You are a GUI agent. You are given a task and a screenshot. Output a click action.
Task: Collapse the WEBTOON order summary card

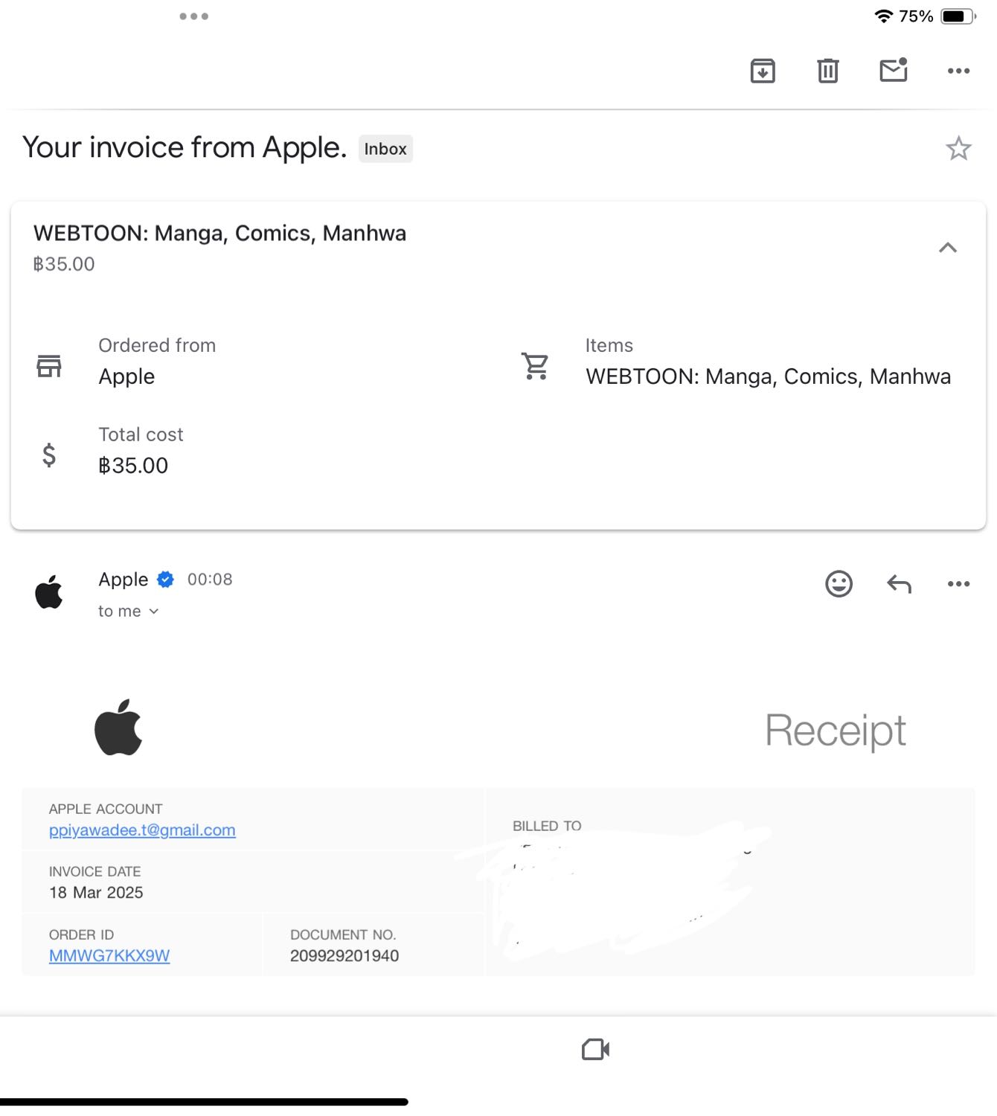click(x=948, y=248)
